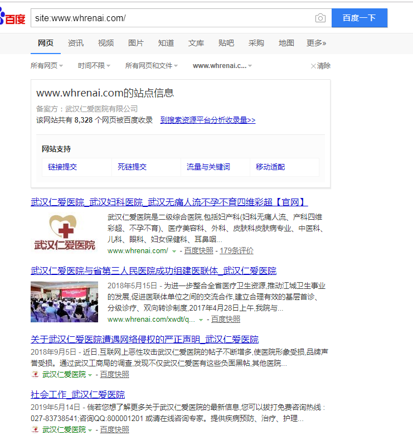Switch to the 图片 tab
This screenshot has width=413, height=440.
[x=135, y=43]
